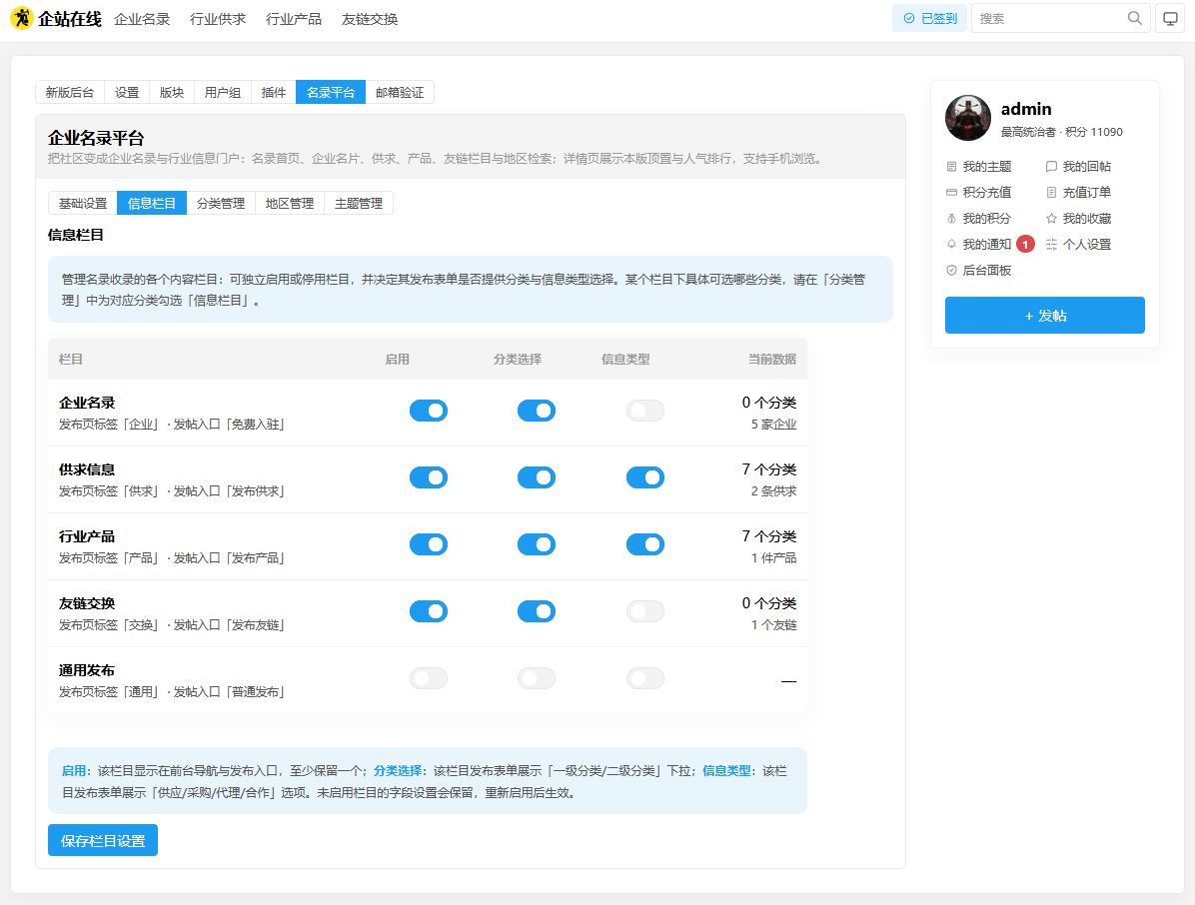Click the 1 件产品 count

click(773, 558)
